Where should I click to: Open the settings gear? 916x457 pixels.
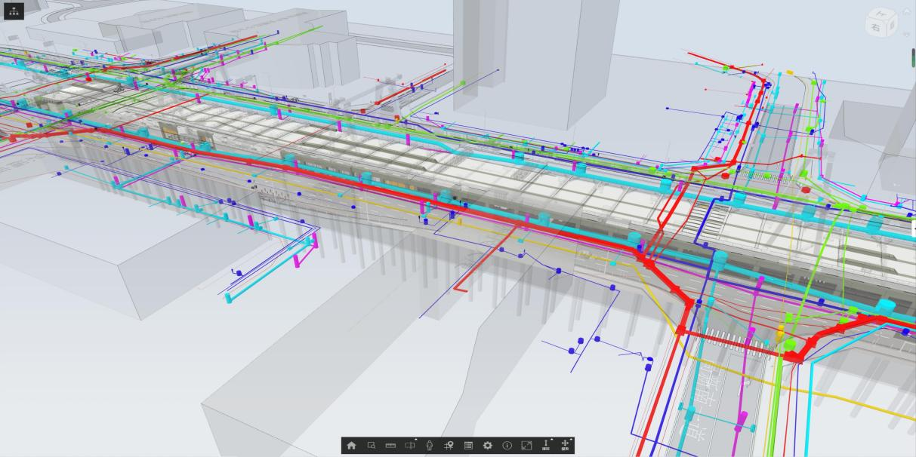click(488, 446)
